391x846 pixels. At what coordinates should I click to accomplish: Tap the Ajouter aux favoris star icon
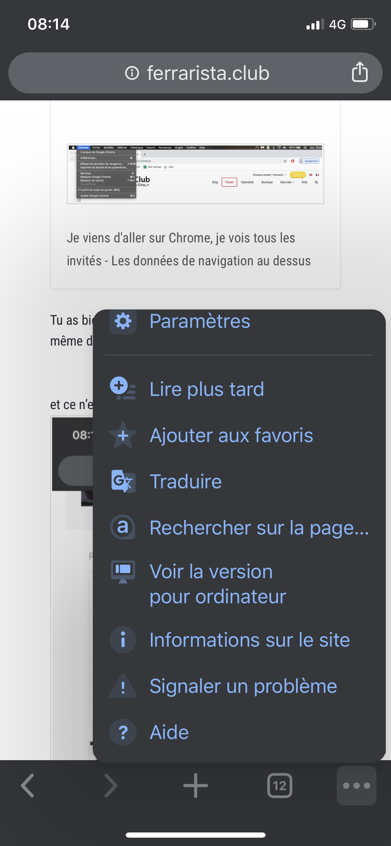click(x=123, y=435)
